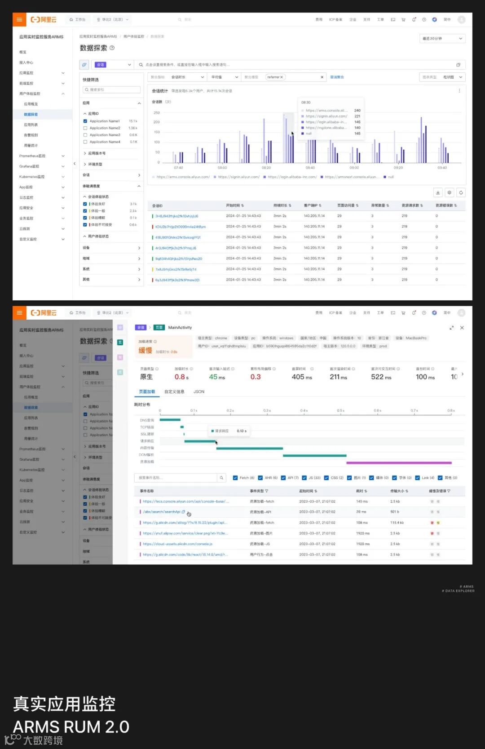
Task: Open the 会话 type dropdown in upper console
Action: [113, 65]
